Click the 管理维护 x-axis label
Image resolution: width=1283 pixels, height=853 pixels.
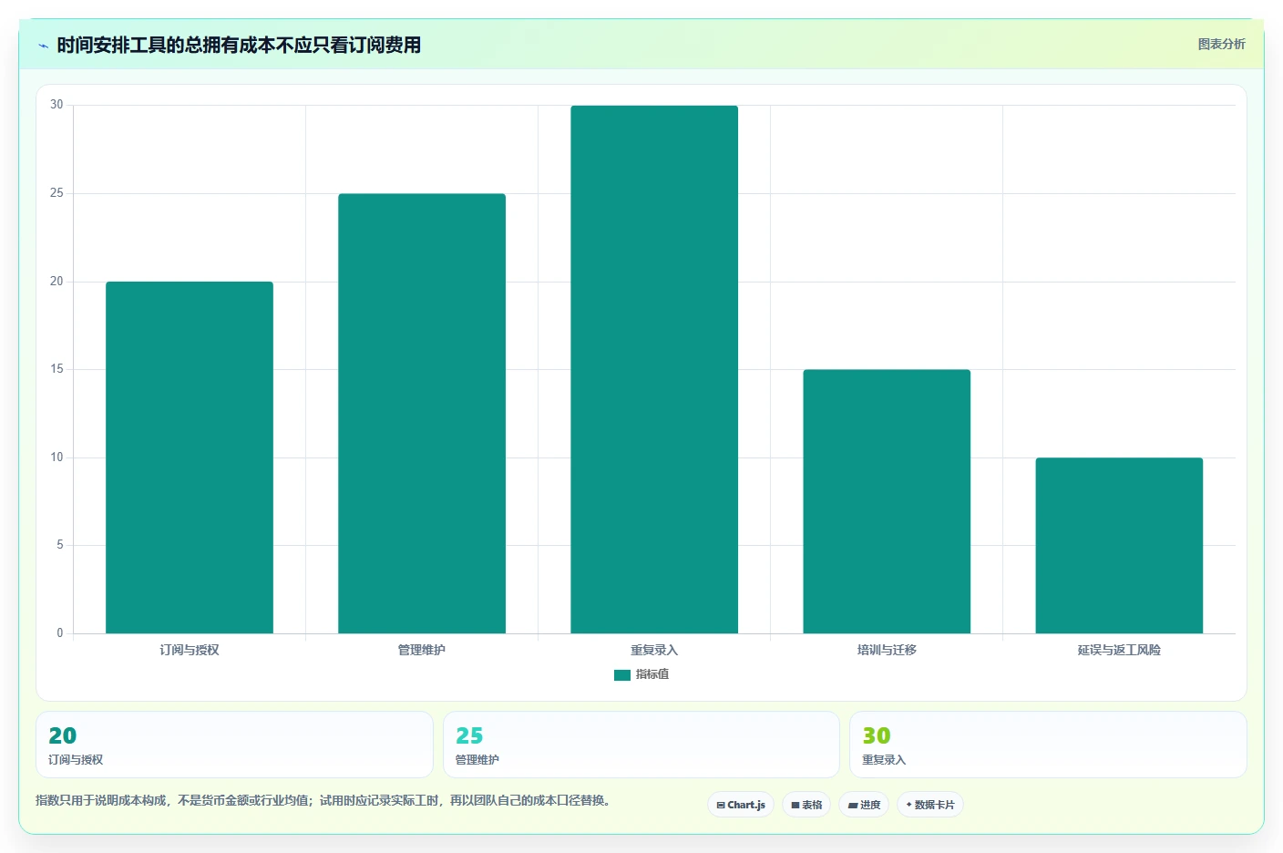tap(422, 650)
